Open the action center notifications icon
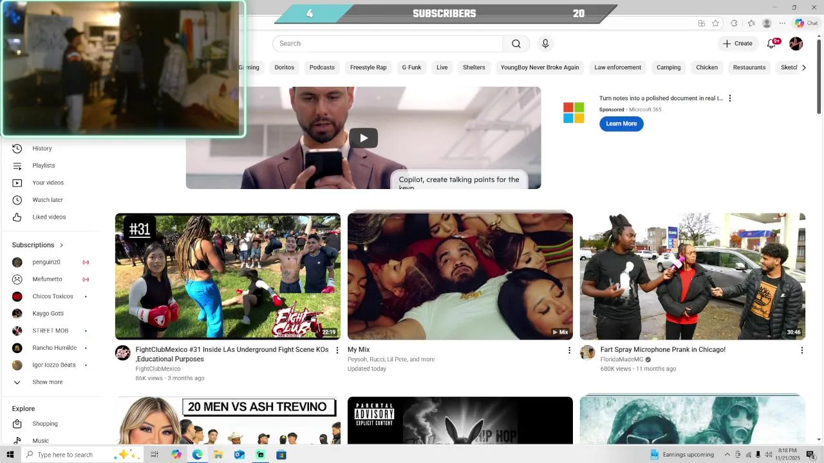The width and height of the screenshot is (824, 463). click(x=810, y=455)
